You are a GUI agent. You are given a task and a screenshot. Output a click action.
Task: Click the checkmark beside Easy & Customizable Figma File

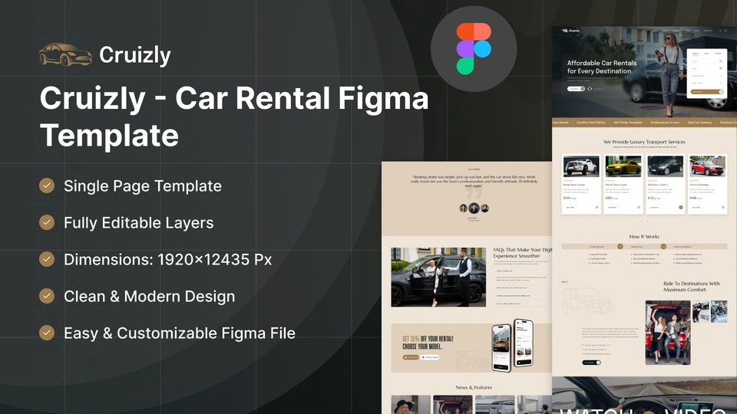point(47,333)
